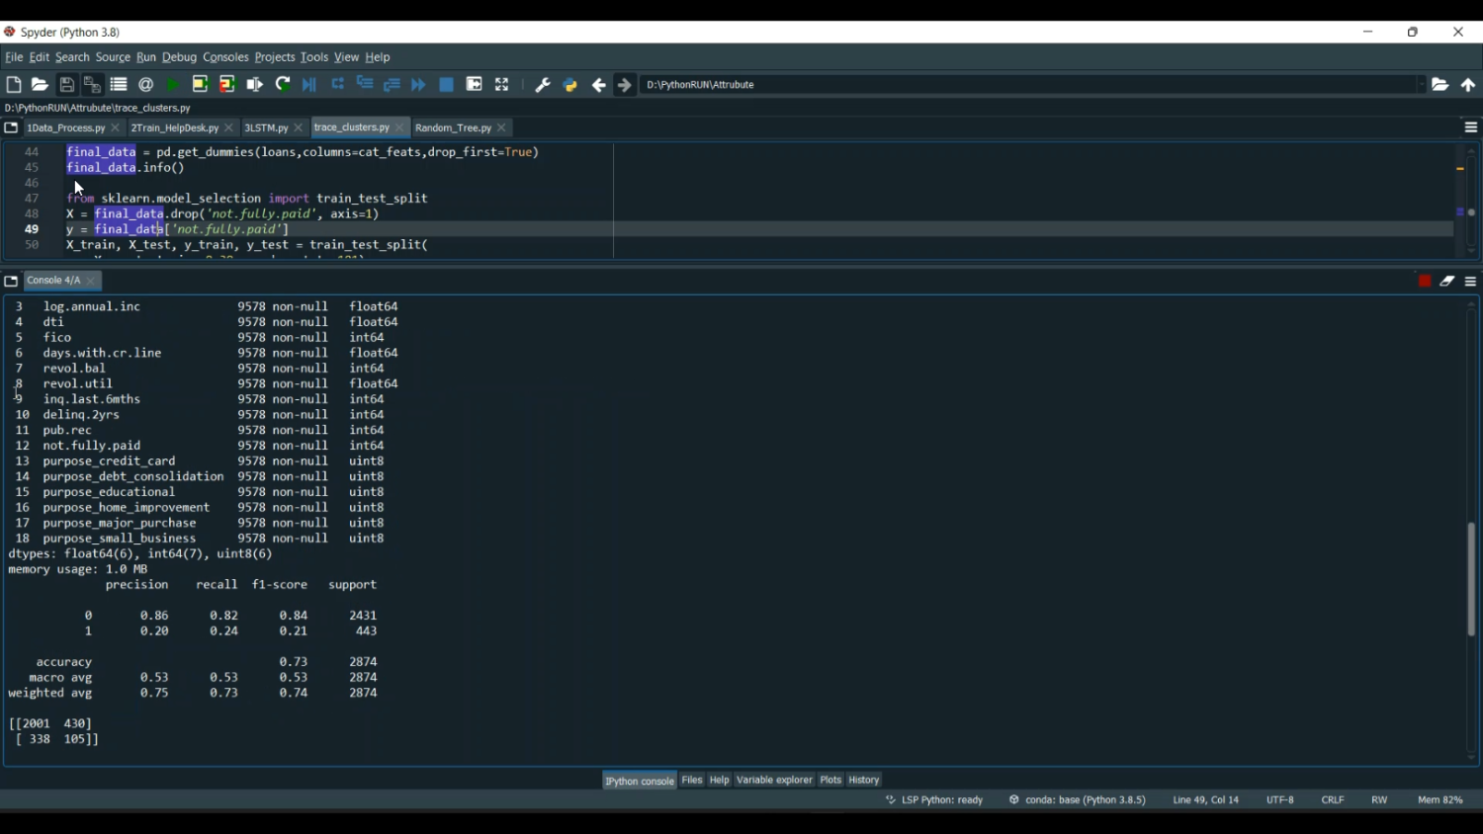Open Preferences with the wrench icon
1483x834 pixels.
pos(542,85)
